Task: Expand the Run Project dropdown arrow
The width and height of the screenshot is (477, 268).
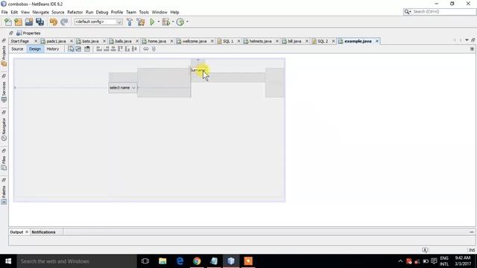Action: click(159, 22)
